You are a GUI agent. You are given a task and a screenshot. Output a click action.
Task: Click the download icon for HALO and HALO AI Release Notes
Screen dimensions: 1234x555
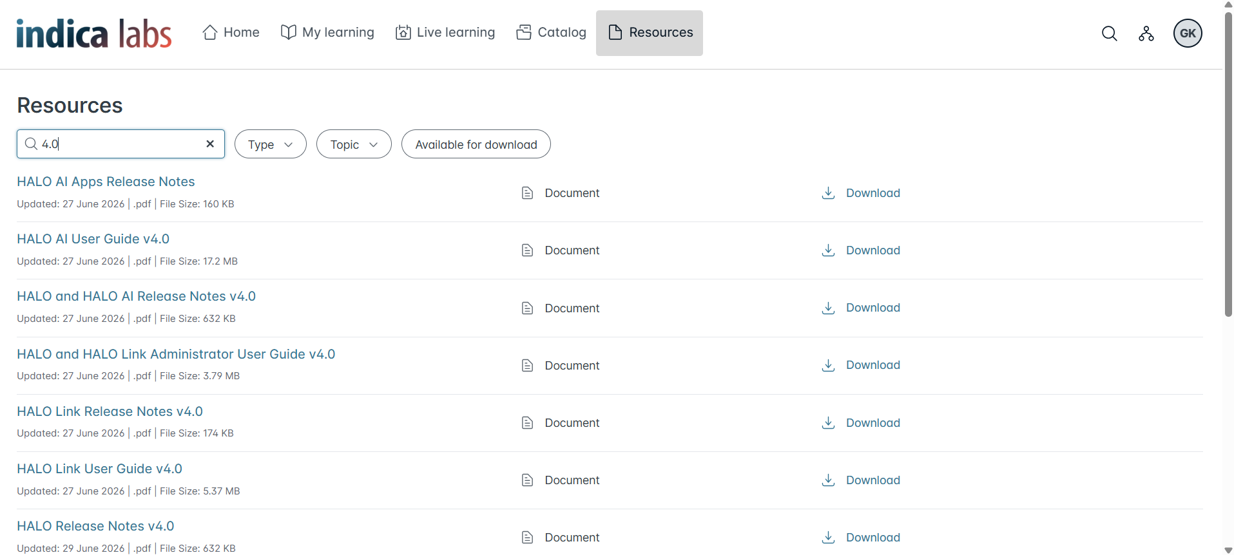829,308
